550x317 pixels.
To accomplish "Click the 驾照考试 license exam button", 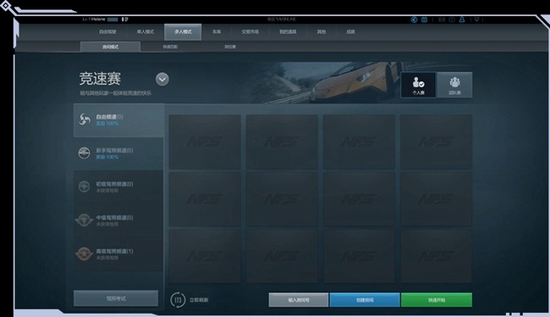I will [116, 298].
